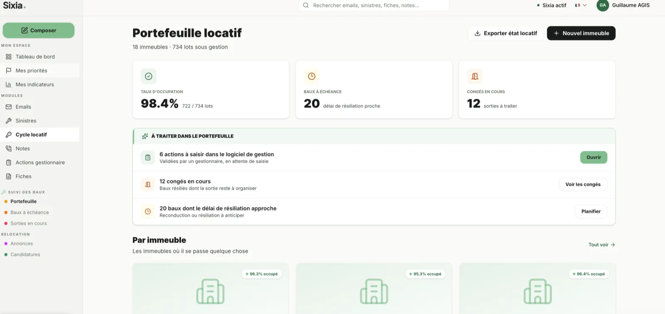
Task: Click Nouvel immeuble button
Action: pos(581,33)
